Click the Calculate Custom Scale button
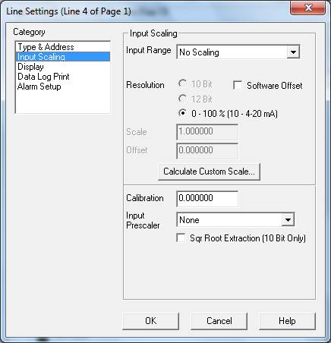Image resolution: width=331 pixels, height=343 pixels. coord(209,171)
